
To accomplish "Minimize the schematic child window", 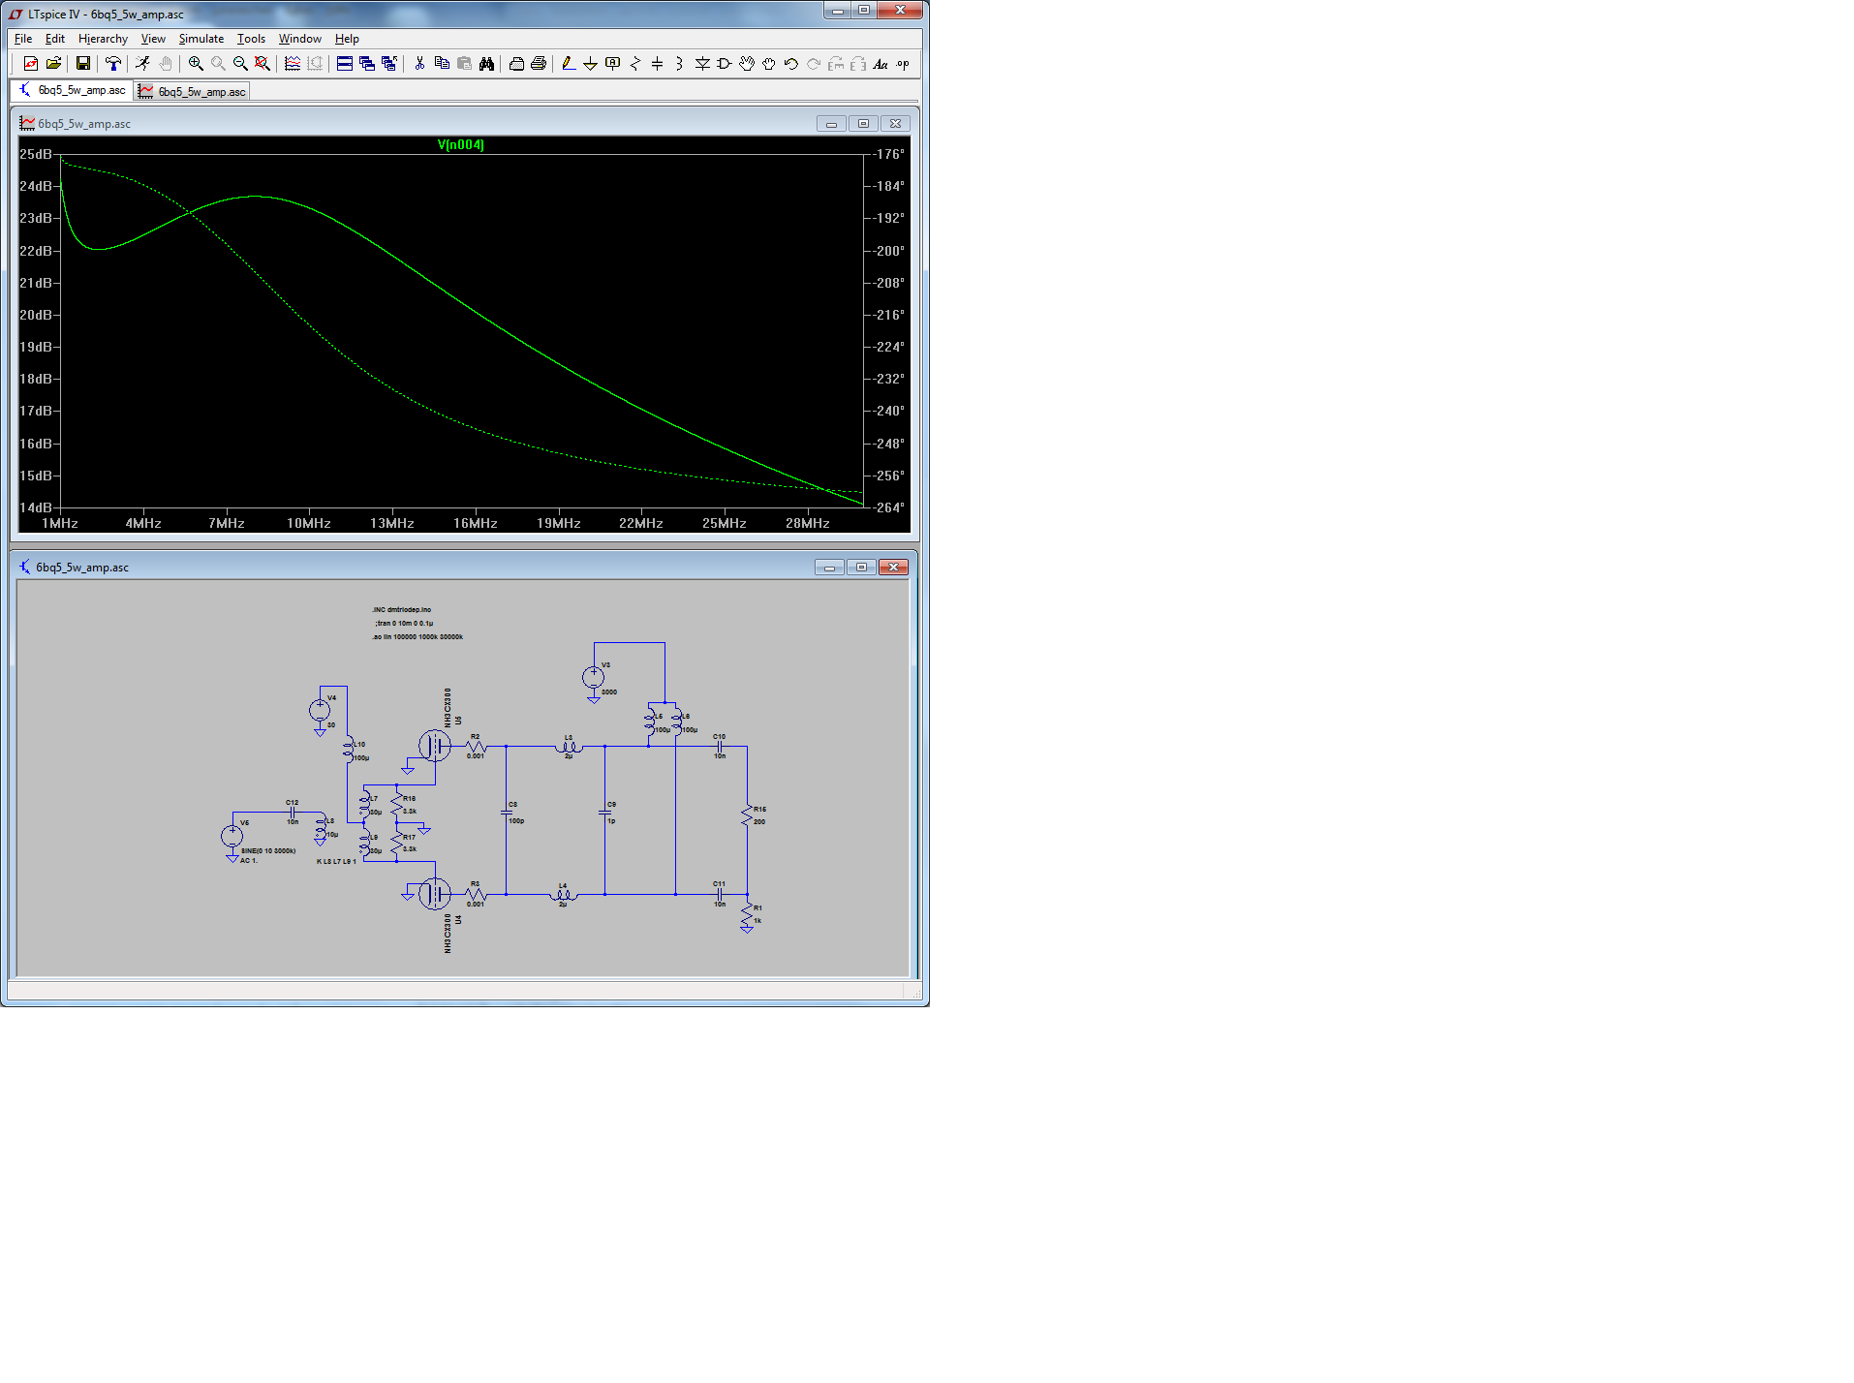I will pyautogui.click(x=829, y=567).
